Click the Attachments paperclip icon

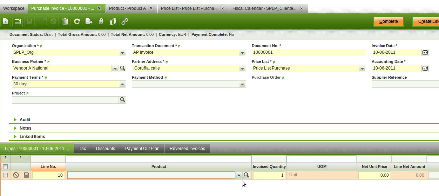[101, 22]
